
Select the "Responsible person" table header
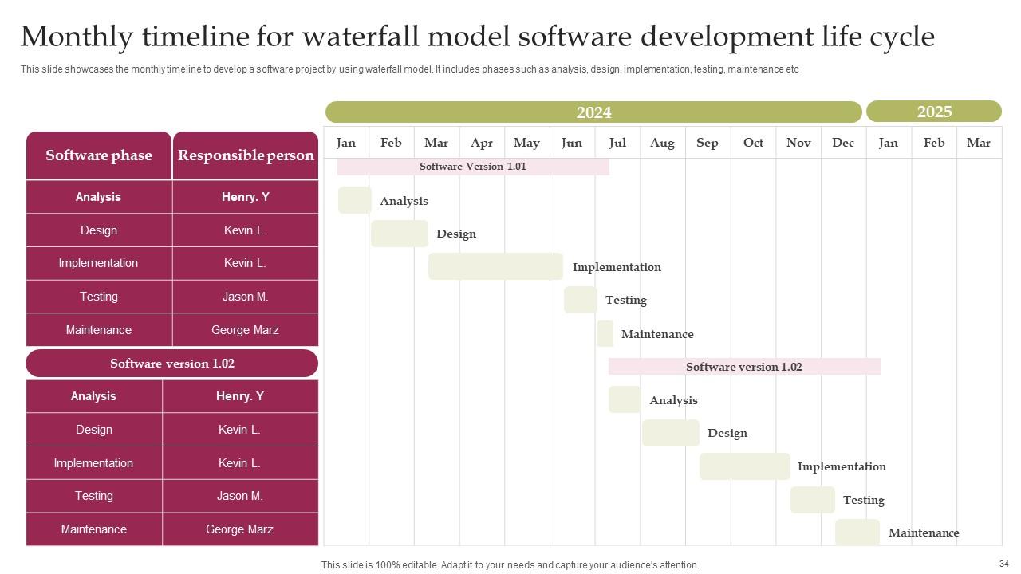246,155
